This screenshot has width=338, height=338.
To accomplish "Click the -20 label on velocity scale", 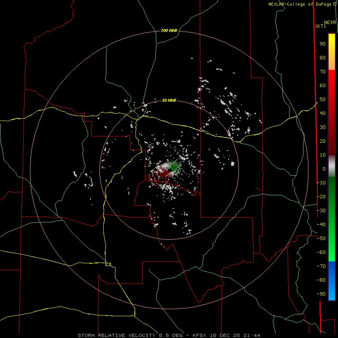I will [321, 196].
